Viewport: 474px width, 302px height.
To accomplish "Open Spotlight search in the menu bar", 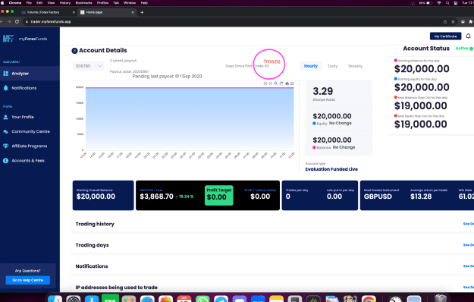I will (447, 3).
